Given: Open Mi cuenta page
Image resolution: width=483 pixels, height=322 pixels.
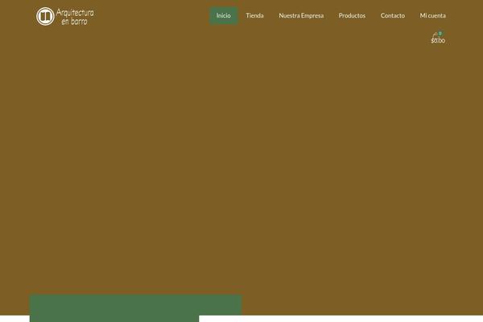Looking at the screenshot, I should click(432, 16).
